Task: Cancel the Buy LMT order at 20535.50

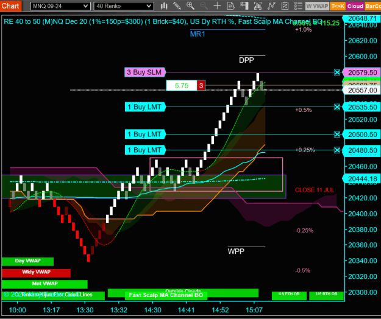Action: [336, 107]
